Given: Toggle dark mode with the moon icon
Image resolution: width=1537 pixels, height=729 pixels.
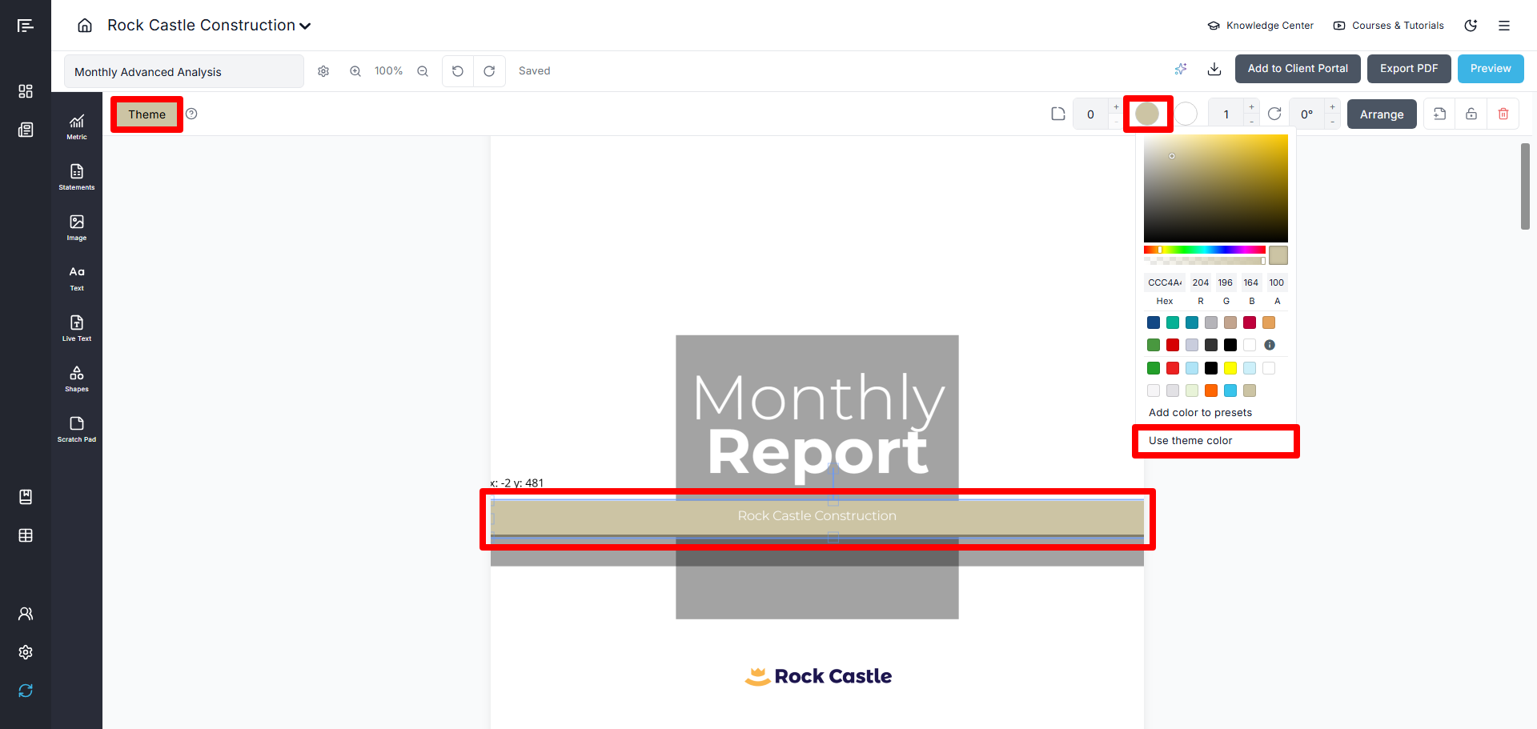Looking at the screenshot, I should click(1471, 26).
